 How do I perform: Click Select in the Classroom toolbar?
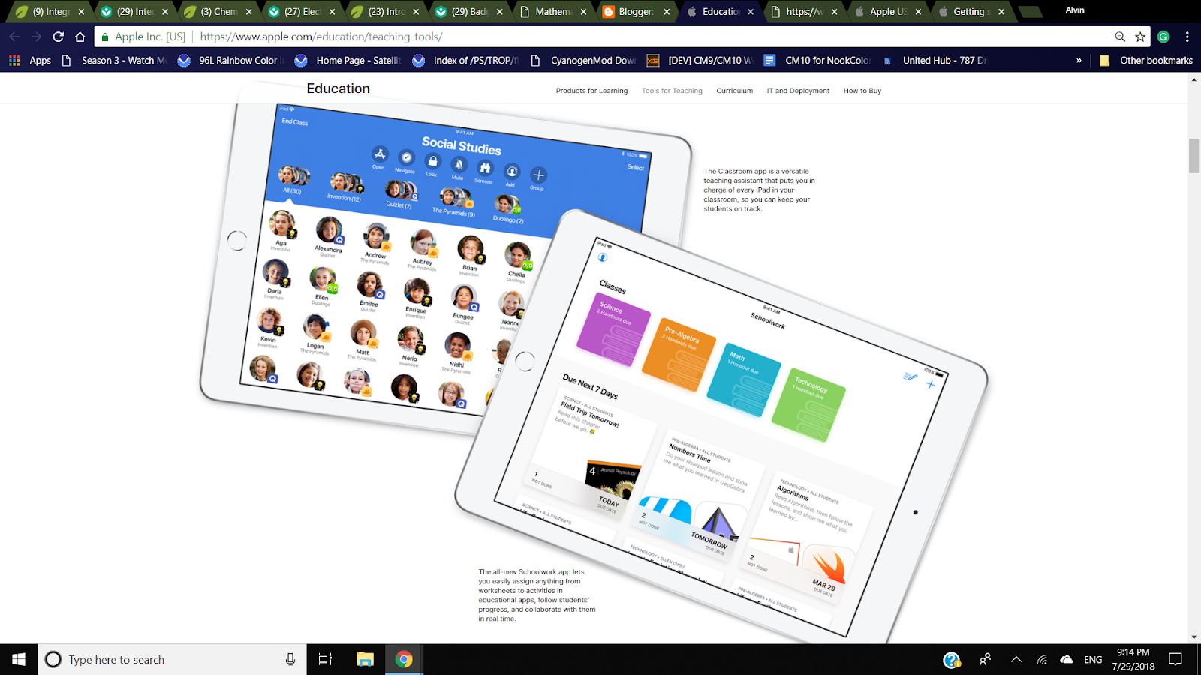click(635, 167)
